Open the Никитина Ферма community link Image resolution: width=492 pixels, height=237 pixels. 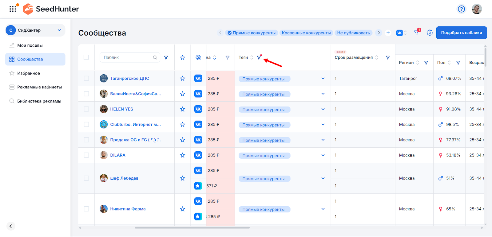[x=128, y=209]
